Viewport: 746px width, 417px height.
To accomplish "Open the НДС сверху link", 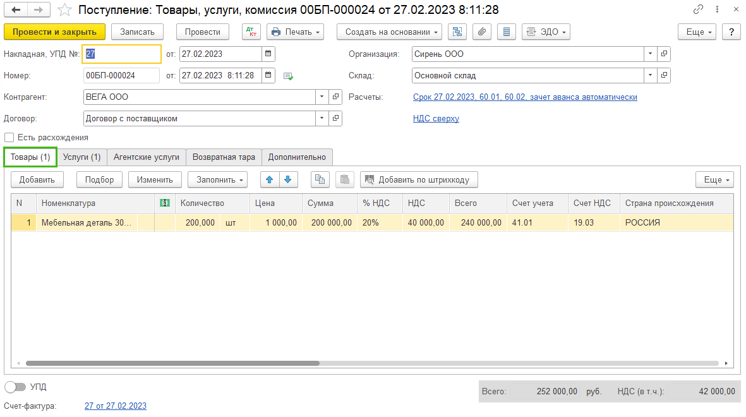I will point(436,119).
